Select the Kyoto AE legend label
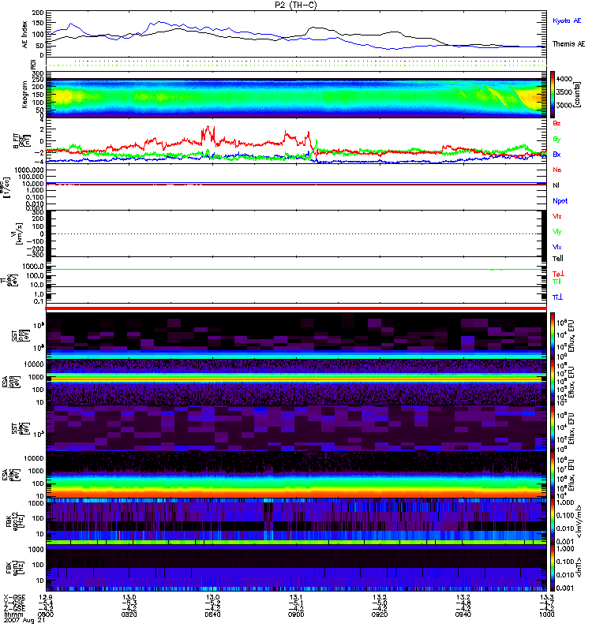Image resolution: width=592 pixels, height=631 pixels. tap(567, 21)
